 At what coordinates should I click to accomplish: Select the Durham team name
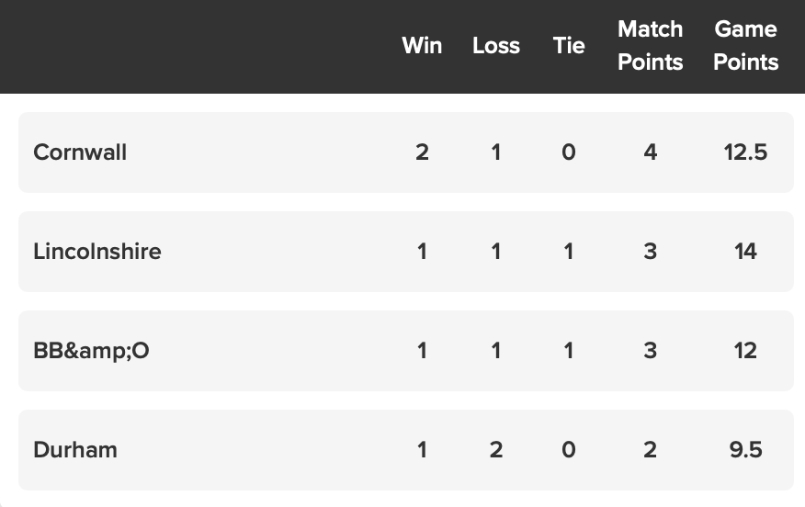[x=75, y=450]
